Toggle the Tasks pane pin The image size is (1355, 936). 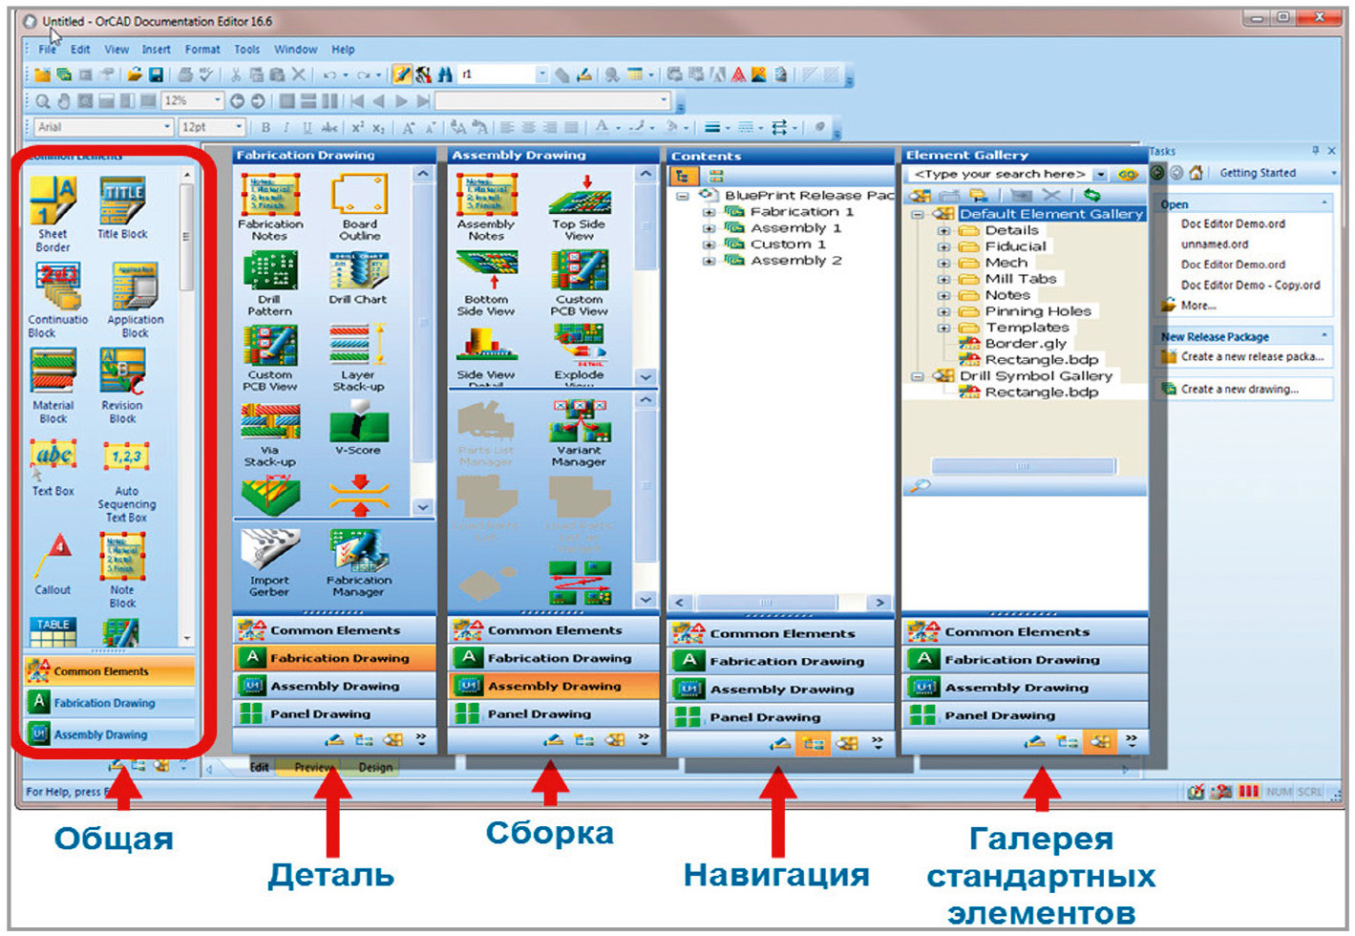[1315, 151]
